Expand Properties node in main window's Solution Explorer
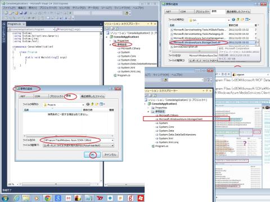The height and width of the screenshot is (202, 270). pos(110,40)
